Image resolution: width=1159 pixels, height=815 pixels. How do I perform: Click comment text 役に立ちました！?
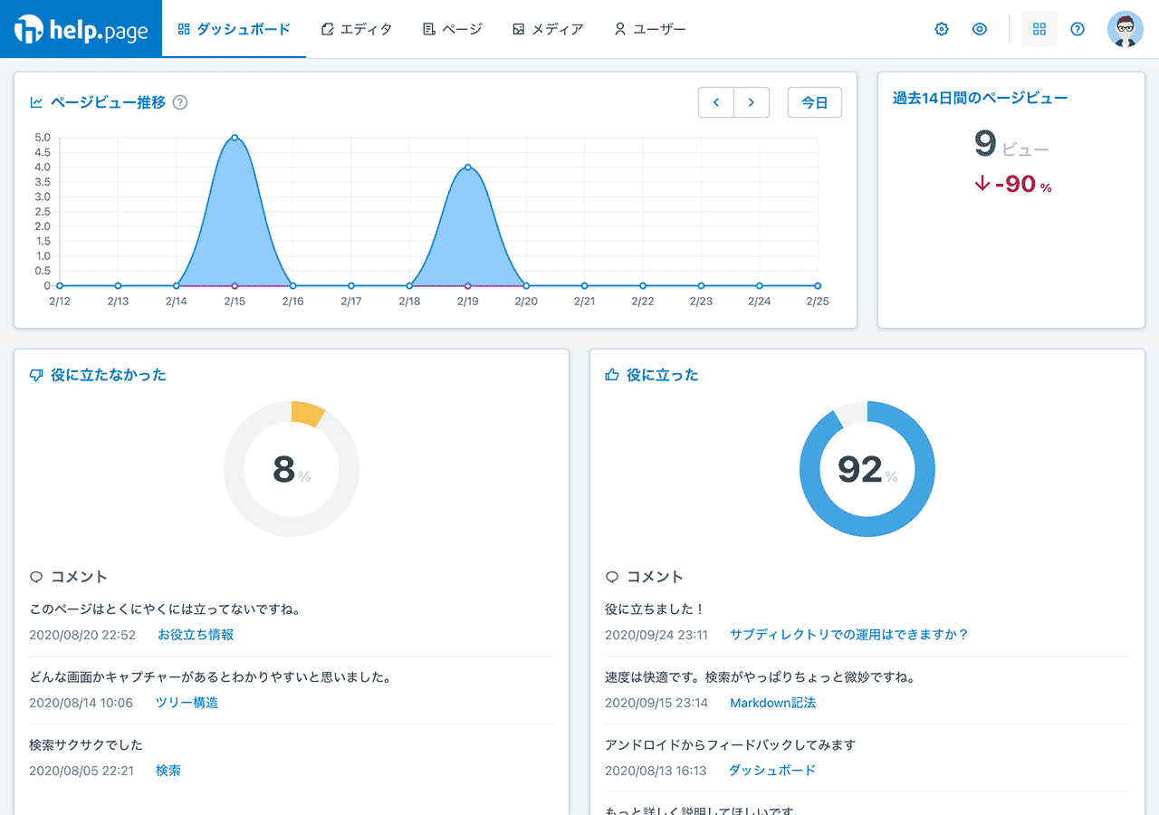[655, 609]
